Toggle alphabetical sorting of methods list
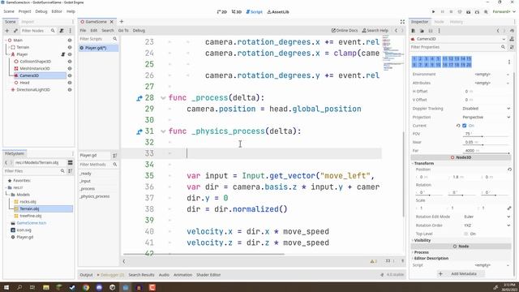 [115, 155]
